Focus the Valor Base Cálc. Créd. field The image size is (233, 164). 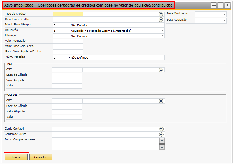68,46
